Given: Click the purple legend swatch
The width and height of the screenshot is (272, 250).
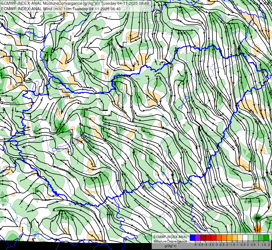Looking at the screenshot, I should 198,237.
